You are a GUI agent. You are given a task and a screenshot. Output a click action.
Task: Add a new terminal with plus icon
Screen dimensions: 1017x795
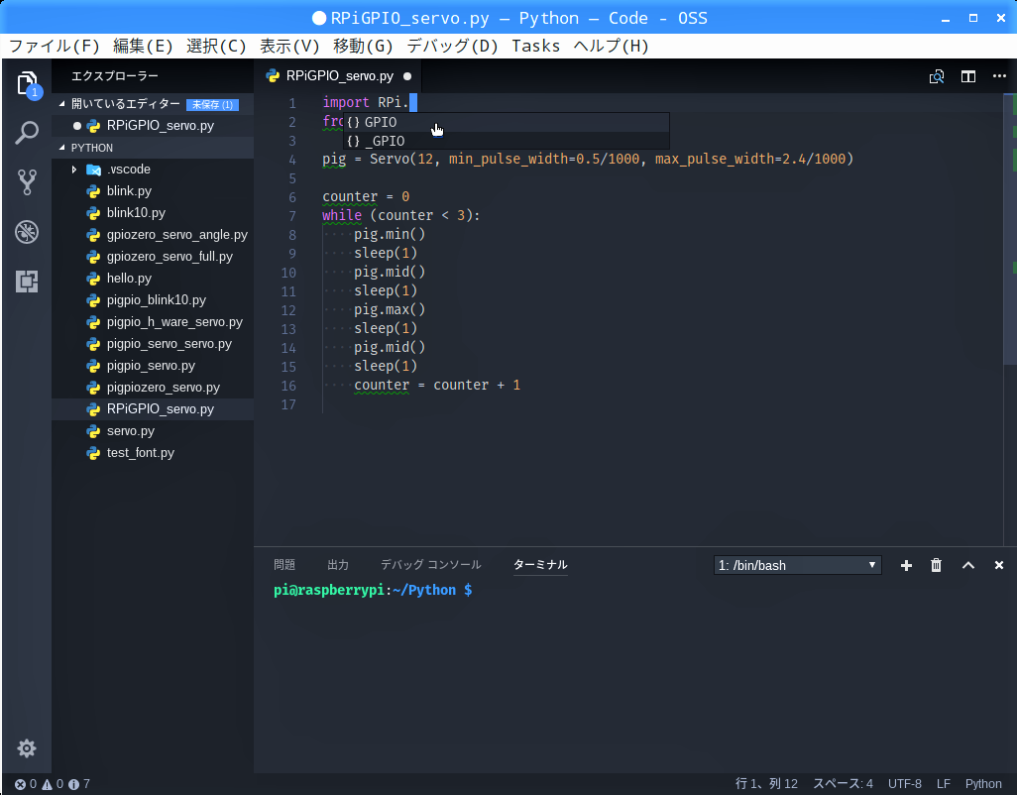pyautogui.click(x=906, y=565)
